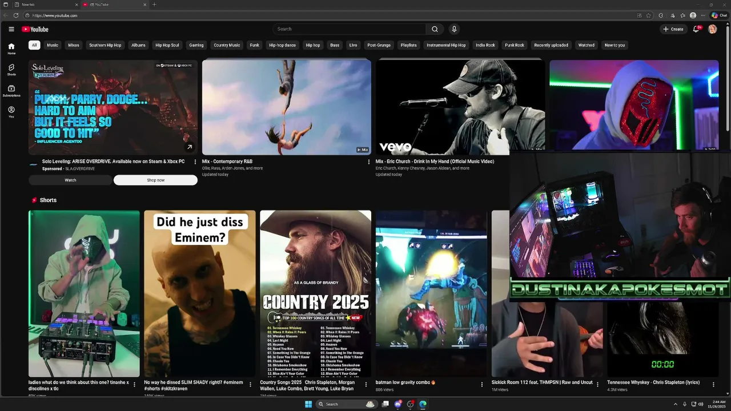Go back with the browser arrow

[6, 15]
